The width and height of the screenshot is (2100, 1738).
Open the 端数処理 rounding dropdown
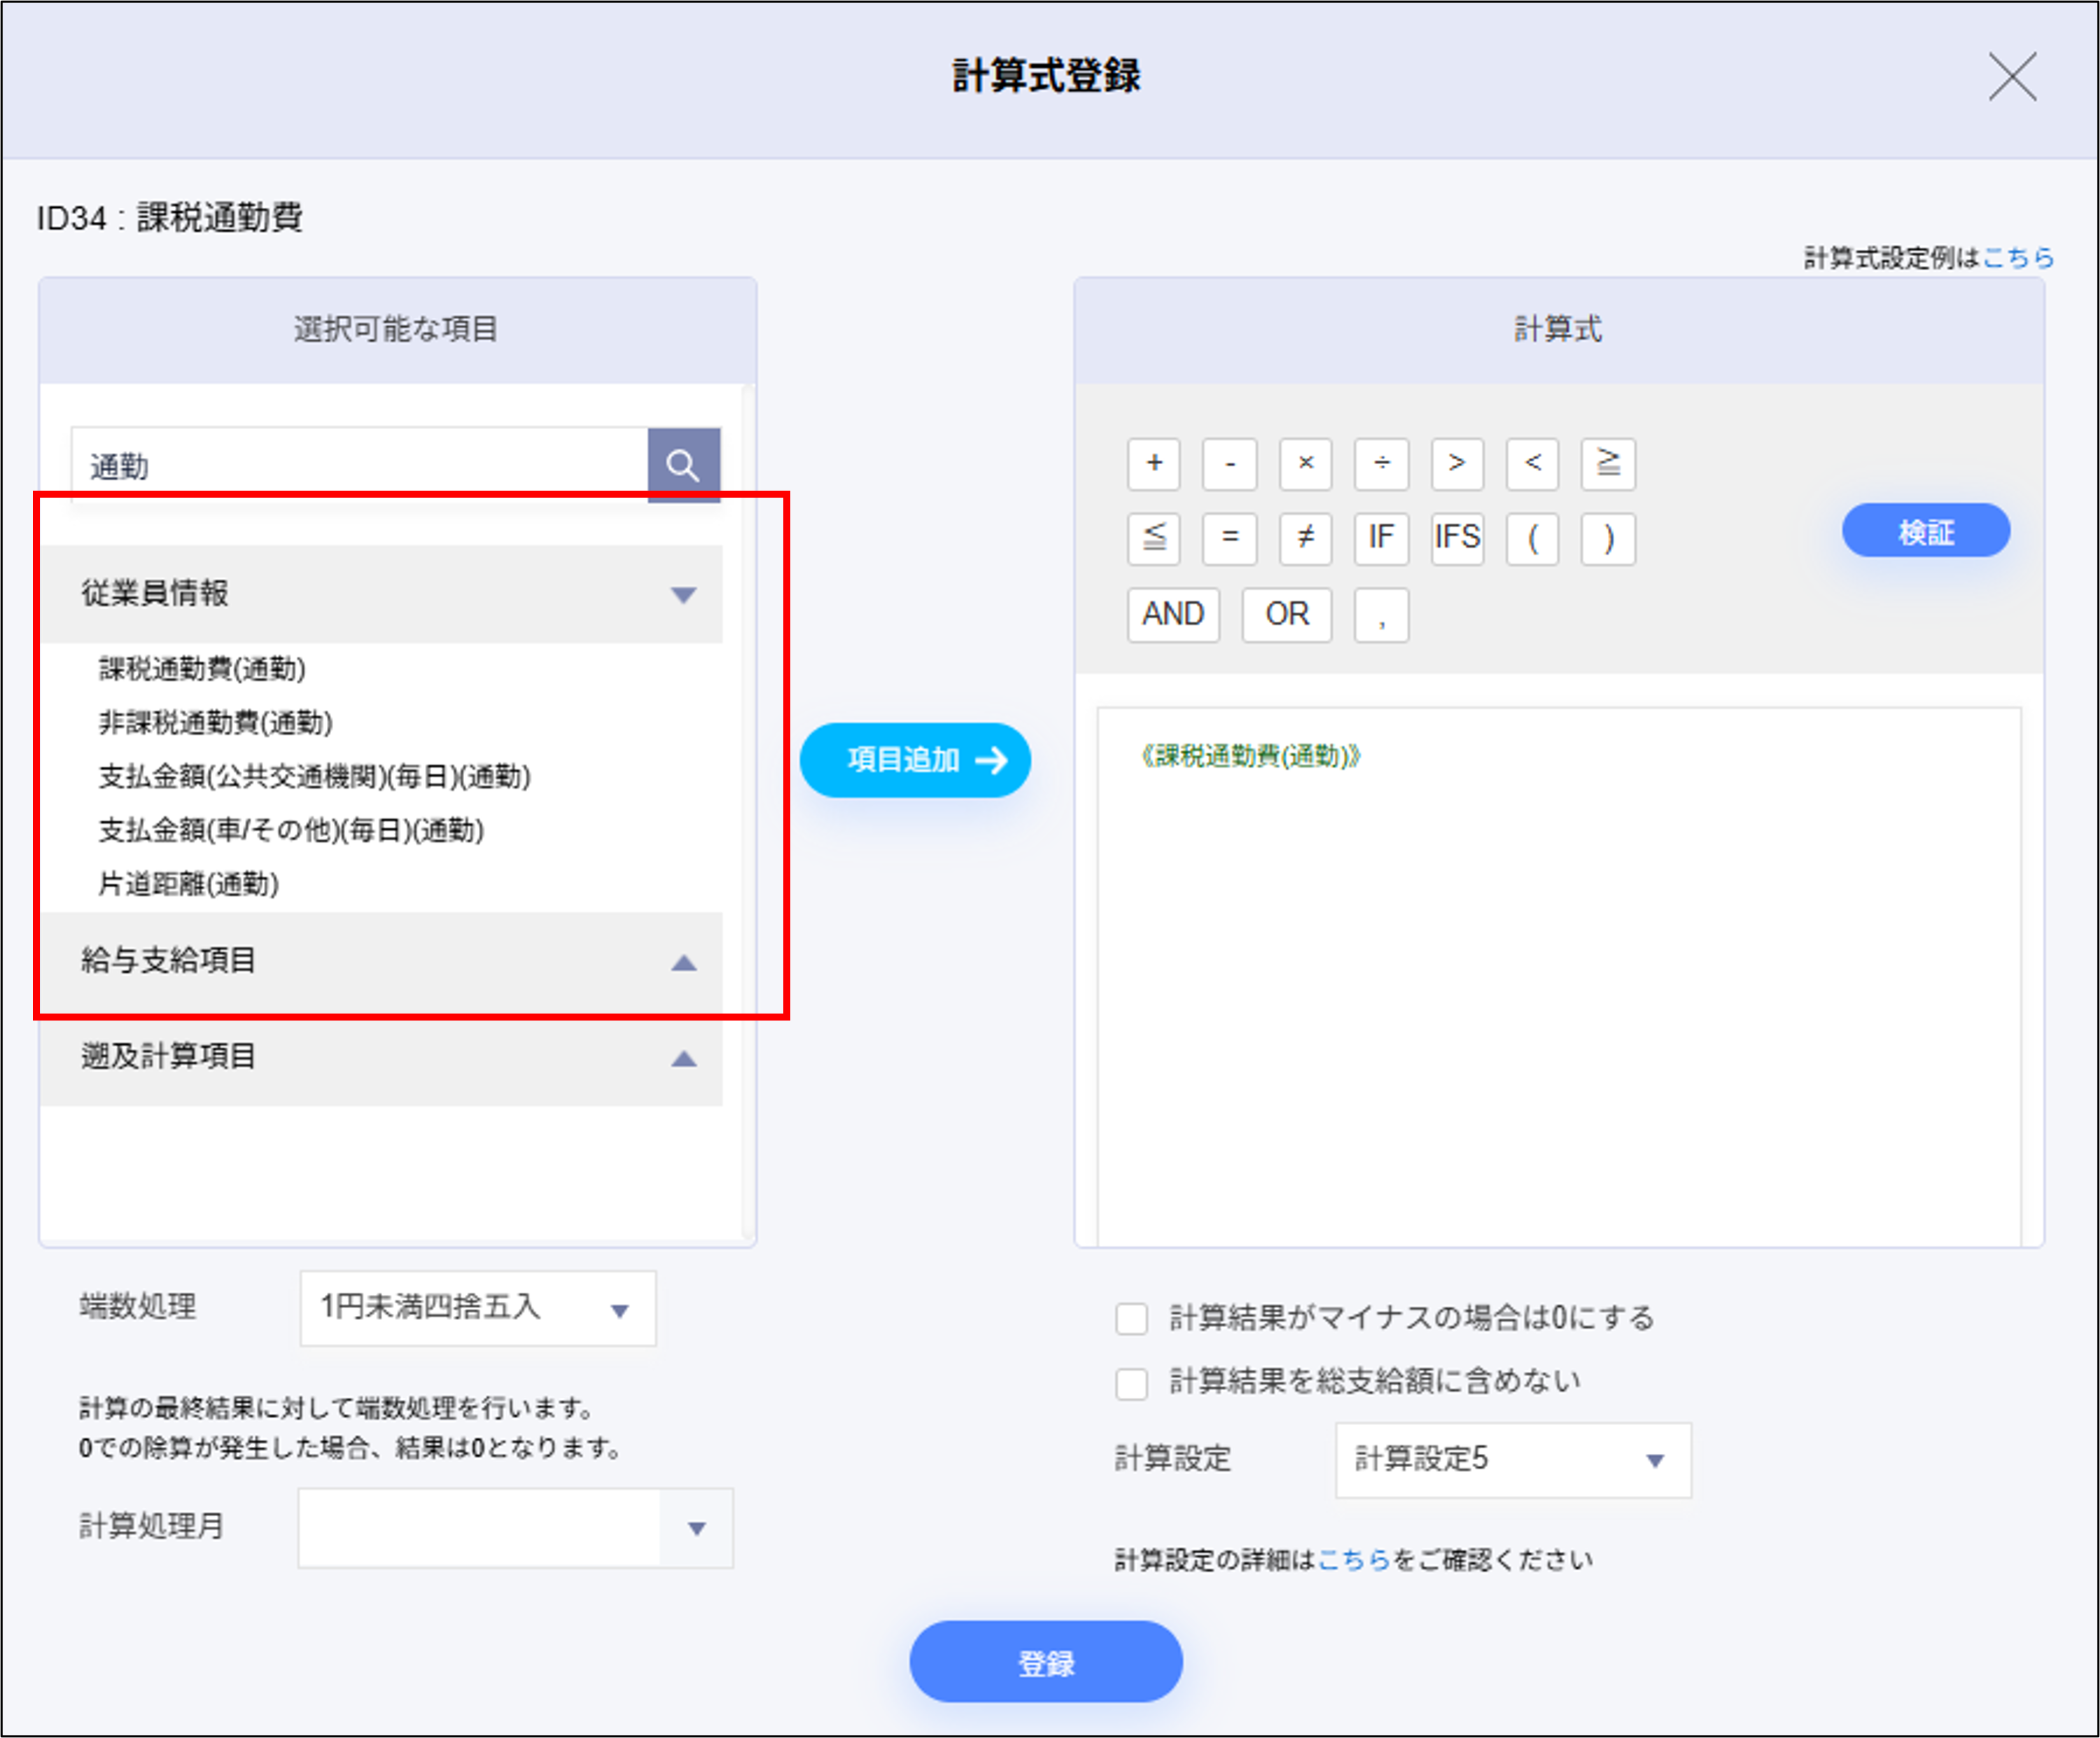click(x=476, y=1309)
